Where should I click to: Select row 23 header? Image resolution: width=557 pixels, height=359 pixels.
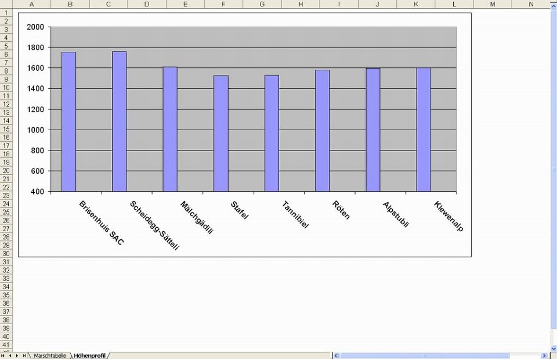6,195
